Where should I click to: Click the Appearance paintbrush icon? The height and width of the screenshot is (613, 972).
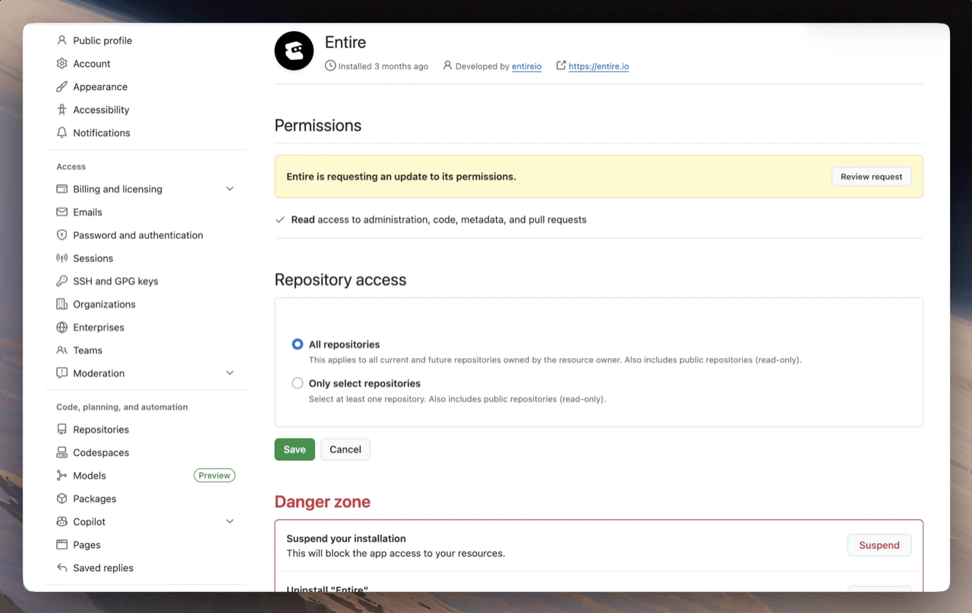(62, 86)
